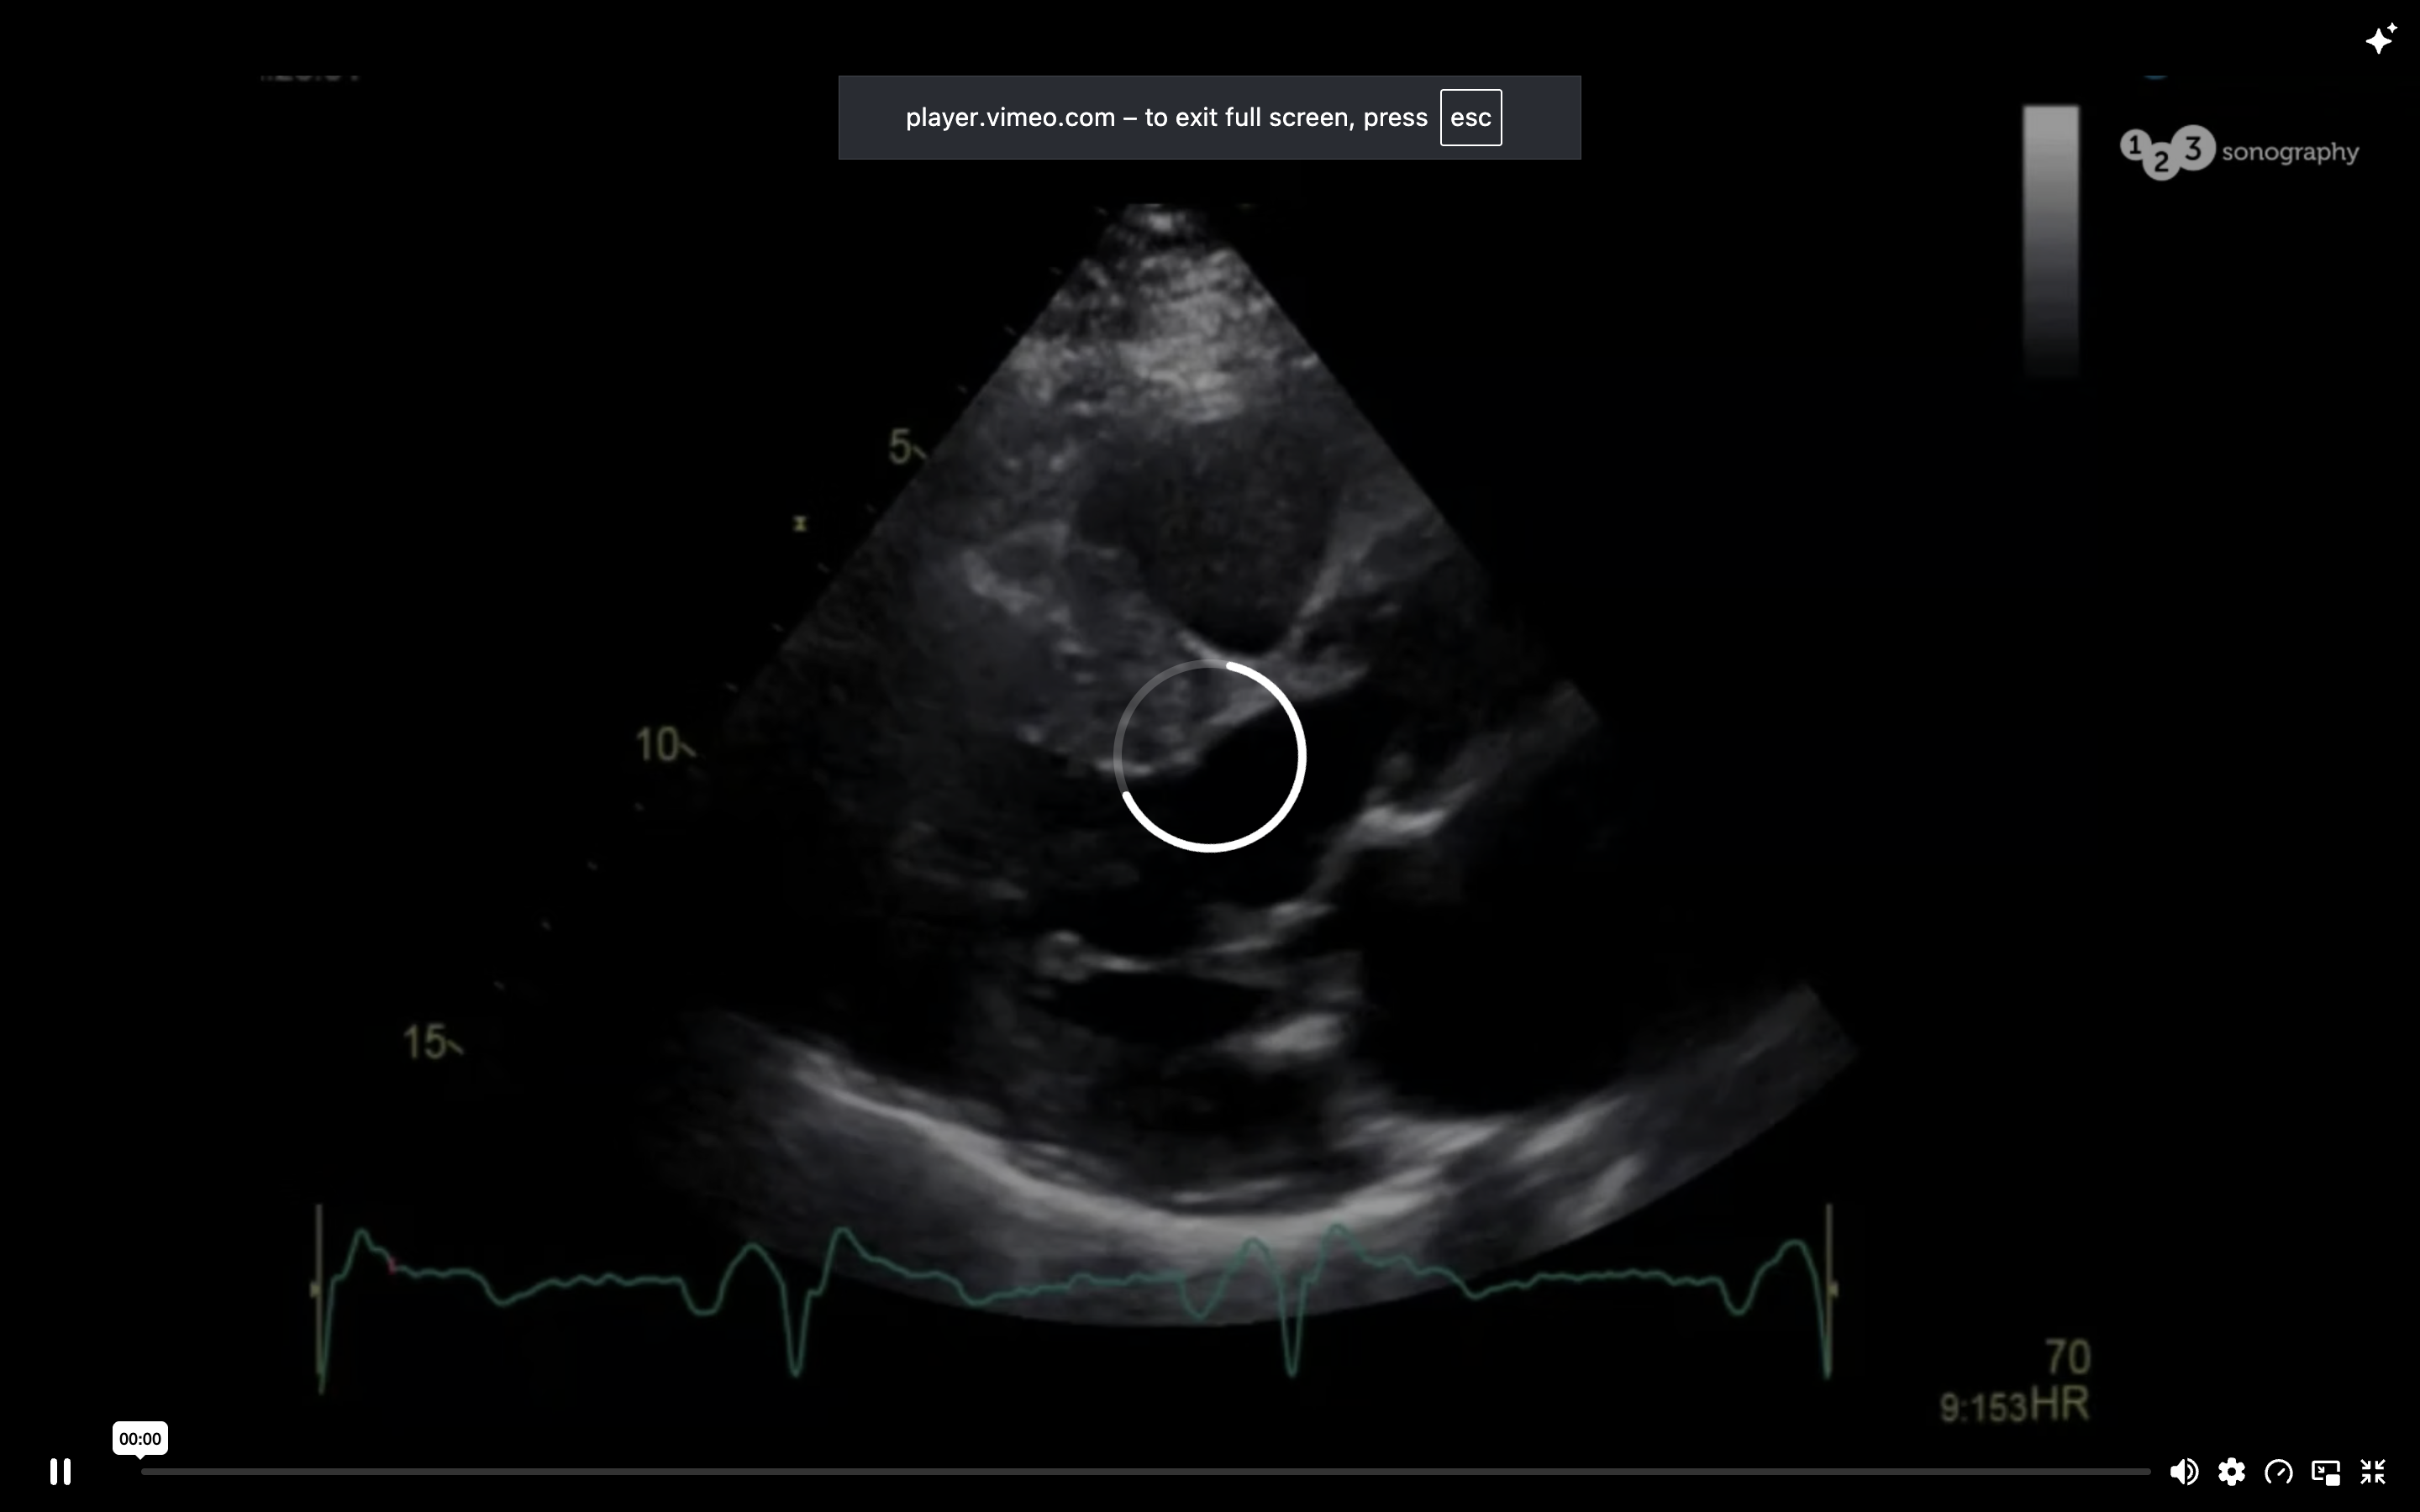
Task: Click the player.vimeo.com fullscreen notice
Action: (1209, 117)
